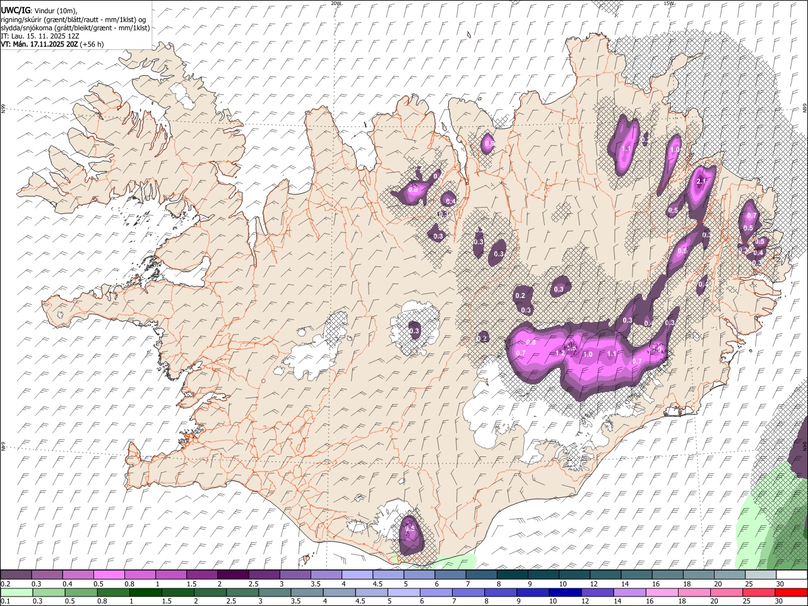The image size is (808, 606).
Task: Click the palest green 0.1 rain swatch
Action: [16, 592]
